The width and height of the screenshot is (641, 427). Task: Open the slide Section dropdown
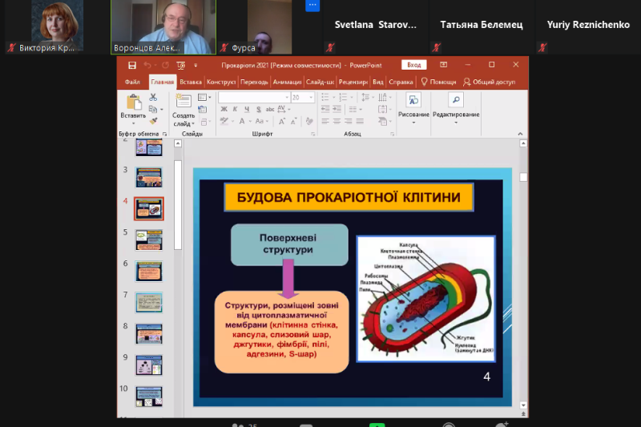(205, 121)
